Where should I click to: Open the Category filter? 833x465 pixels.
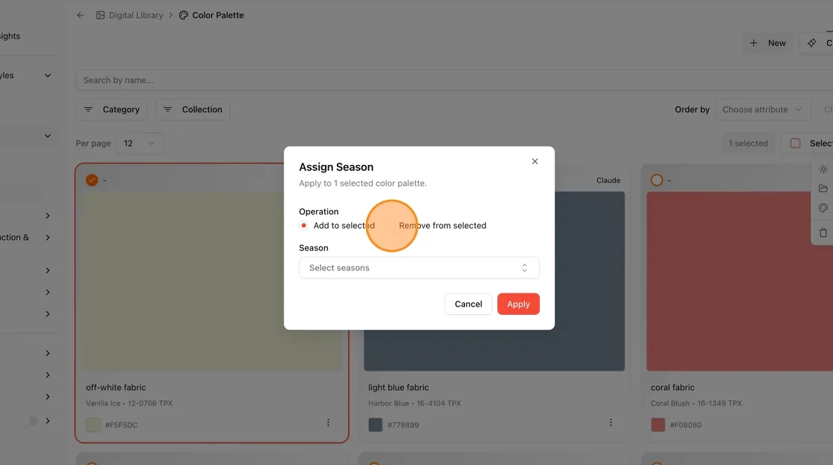tap(112, 109)
